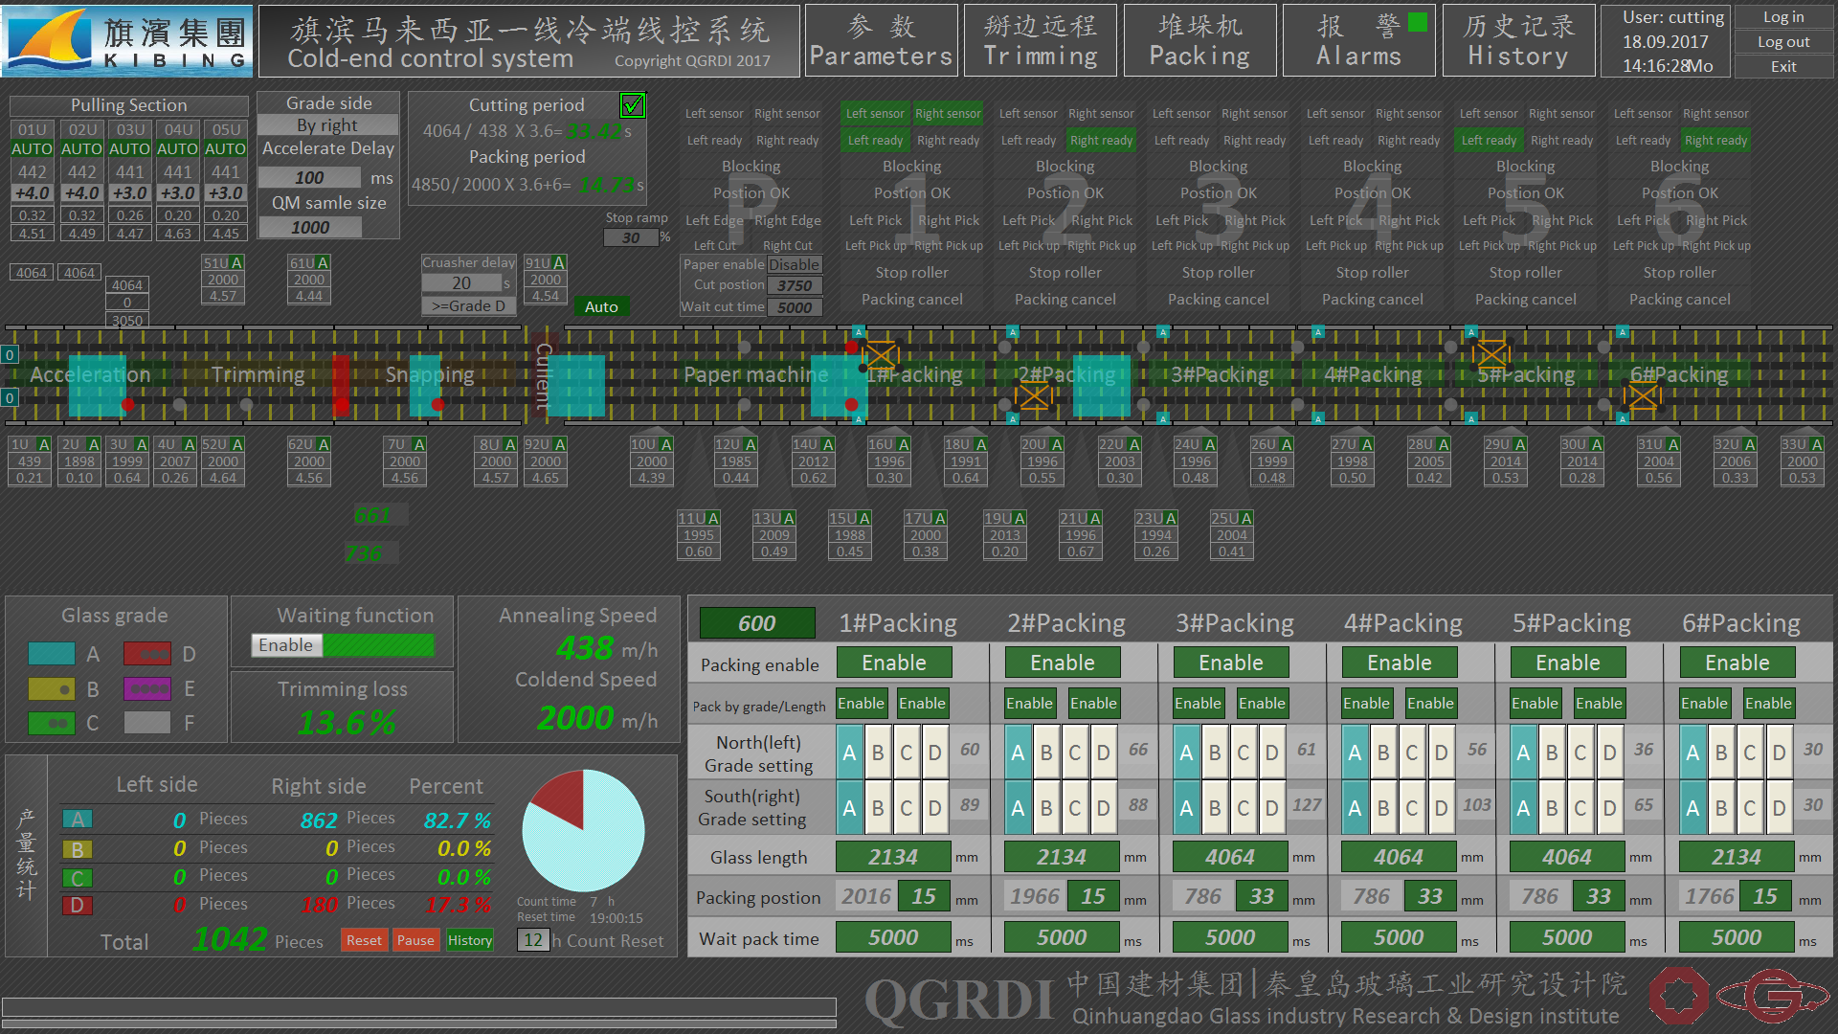Click the crossed-box icon below 6#Packing
Screen dimensions: 1838x1034
[x=1643, y=394]
